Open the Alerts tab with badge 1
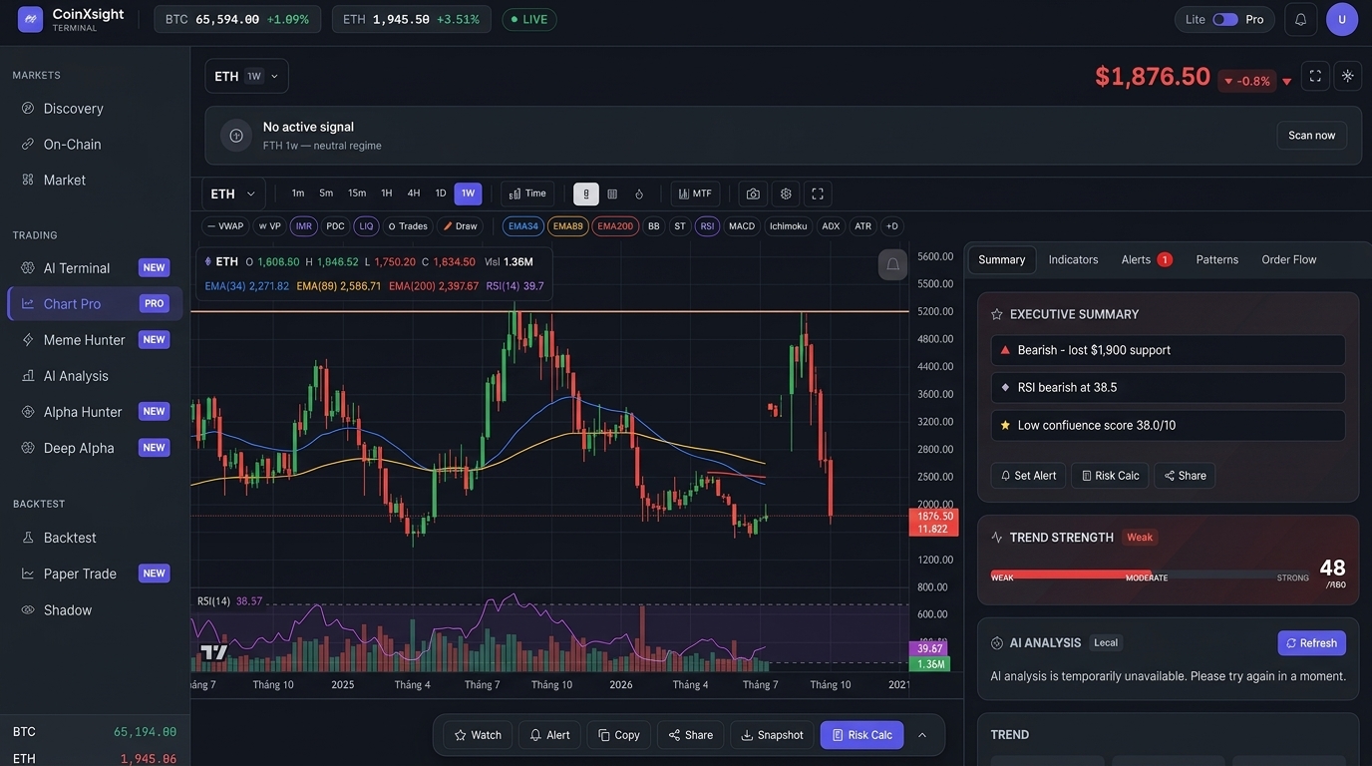 click(x=1147, y=259)
